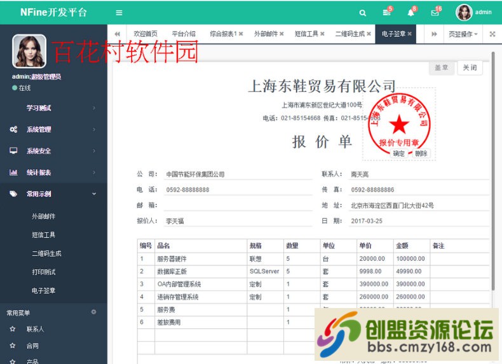This screenshot has height=364, width=502.
Task: Click the 统计报表 bar chart icon
Action: coord(13,172)
